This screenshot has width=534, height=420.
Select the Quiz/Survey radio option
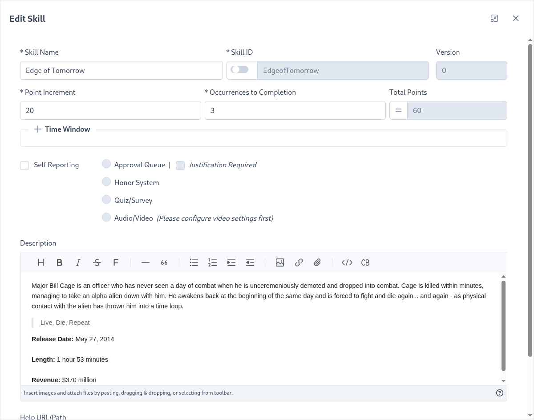[106, 200]
